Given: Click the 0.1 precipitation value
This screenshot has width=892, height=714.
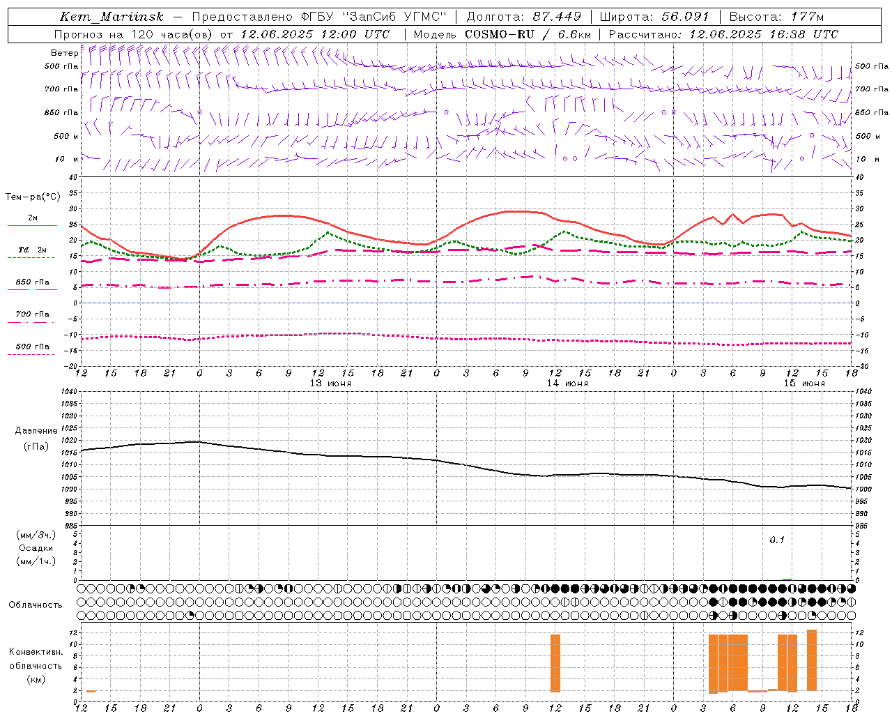Looking at the screenshot, I should pyautogui.click(x=776, y=540).
